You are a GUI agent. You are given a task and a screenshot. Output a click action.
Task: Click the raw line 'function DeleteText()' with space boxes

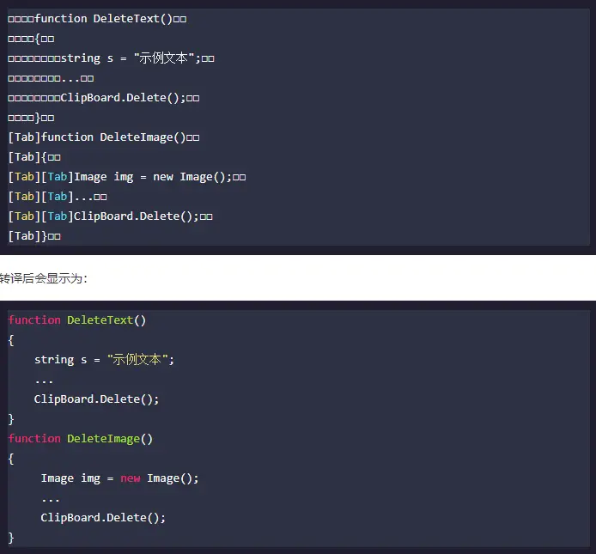(x=97, y=19)
